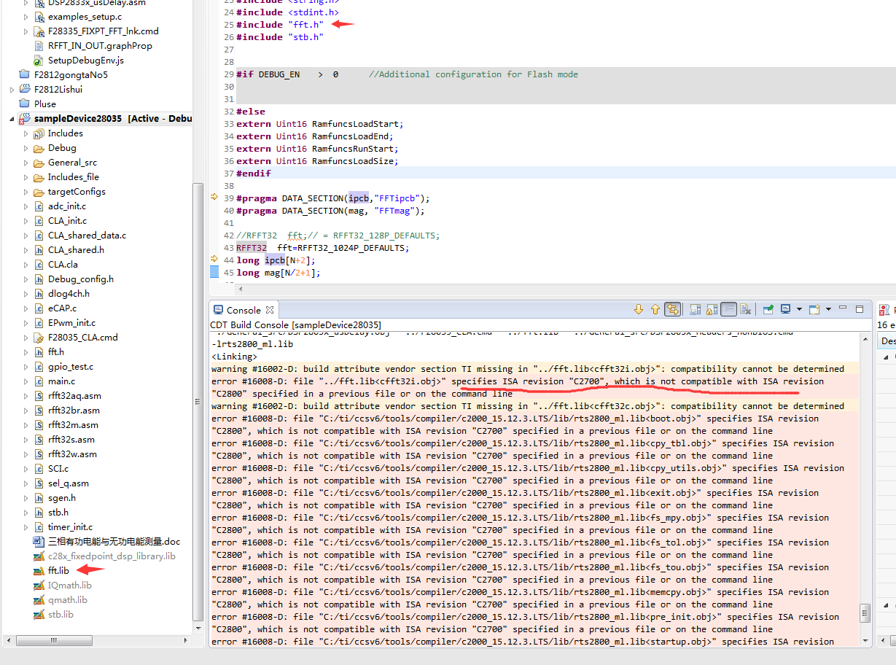Expand the Includes folder node
This screenshot has width=896, height=665.
(26, 133)
